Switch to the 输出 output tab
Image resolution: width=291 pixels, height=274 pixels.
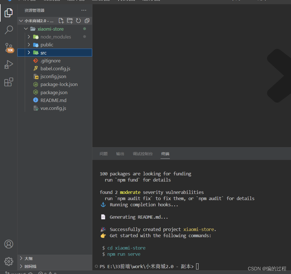(x=120, y=154)
